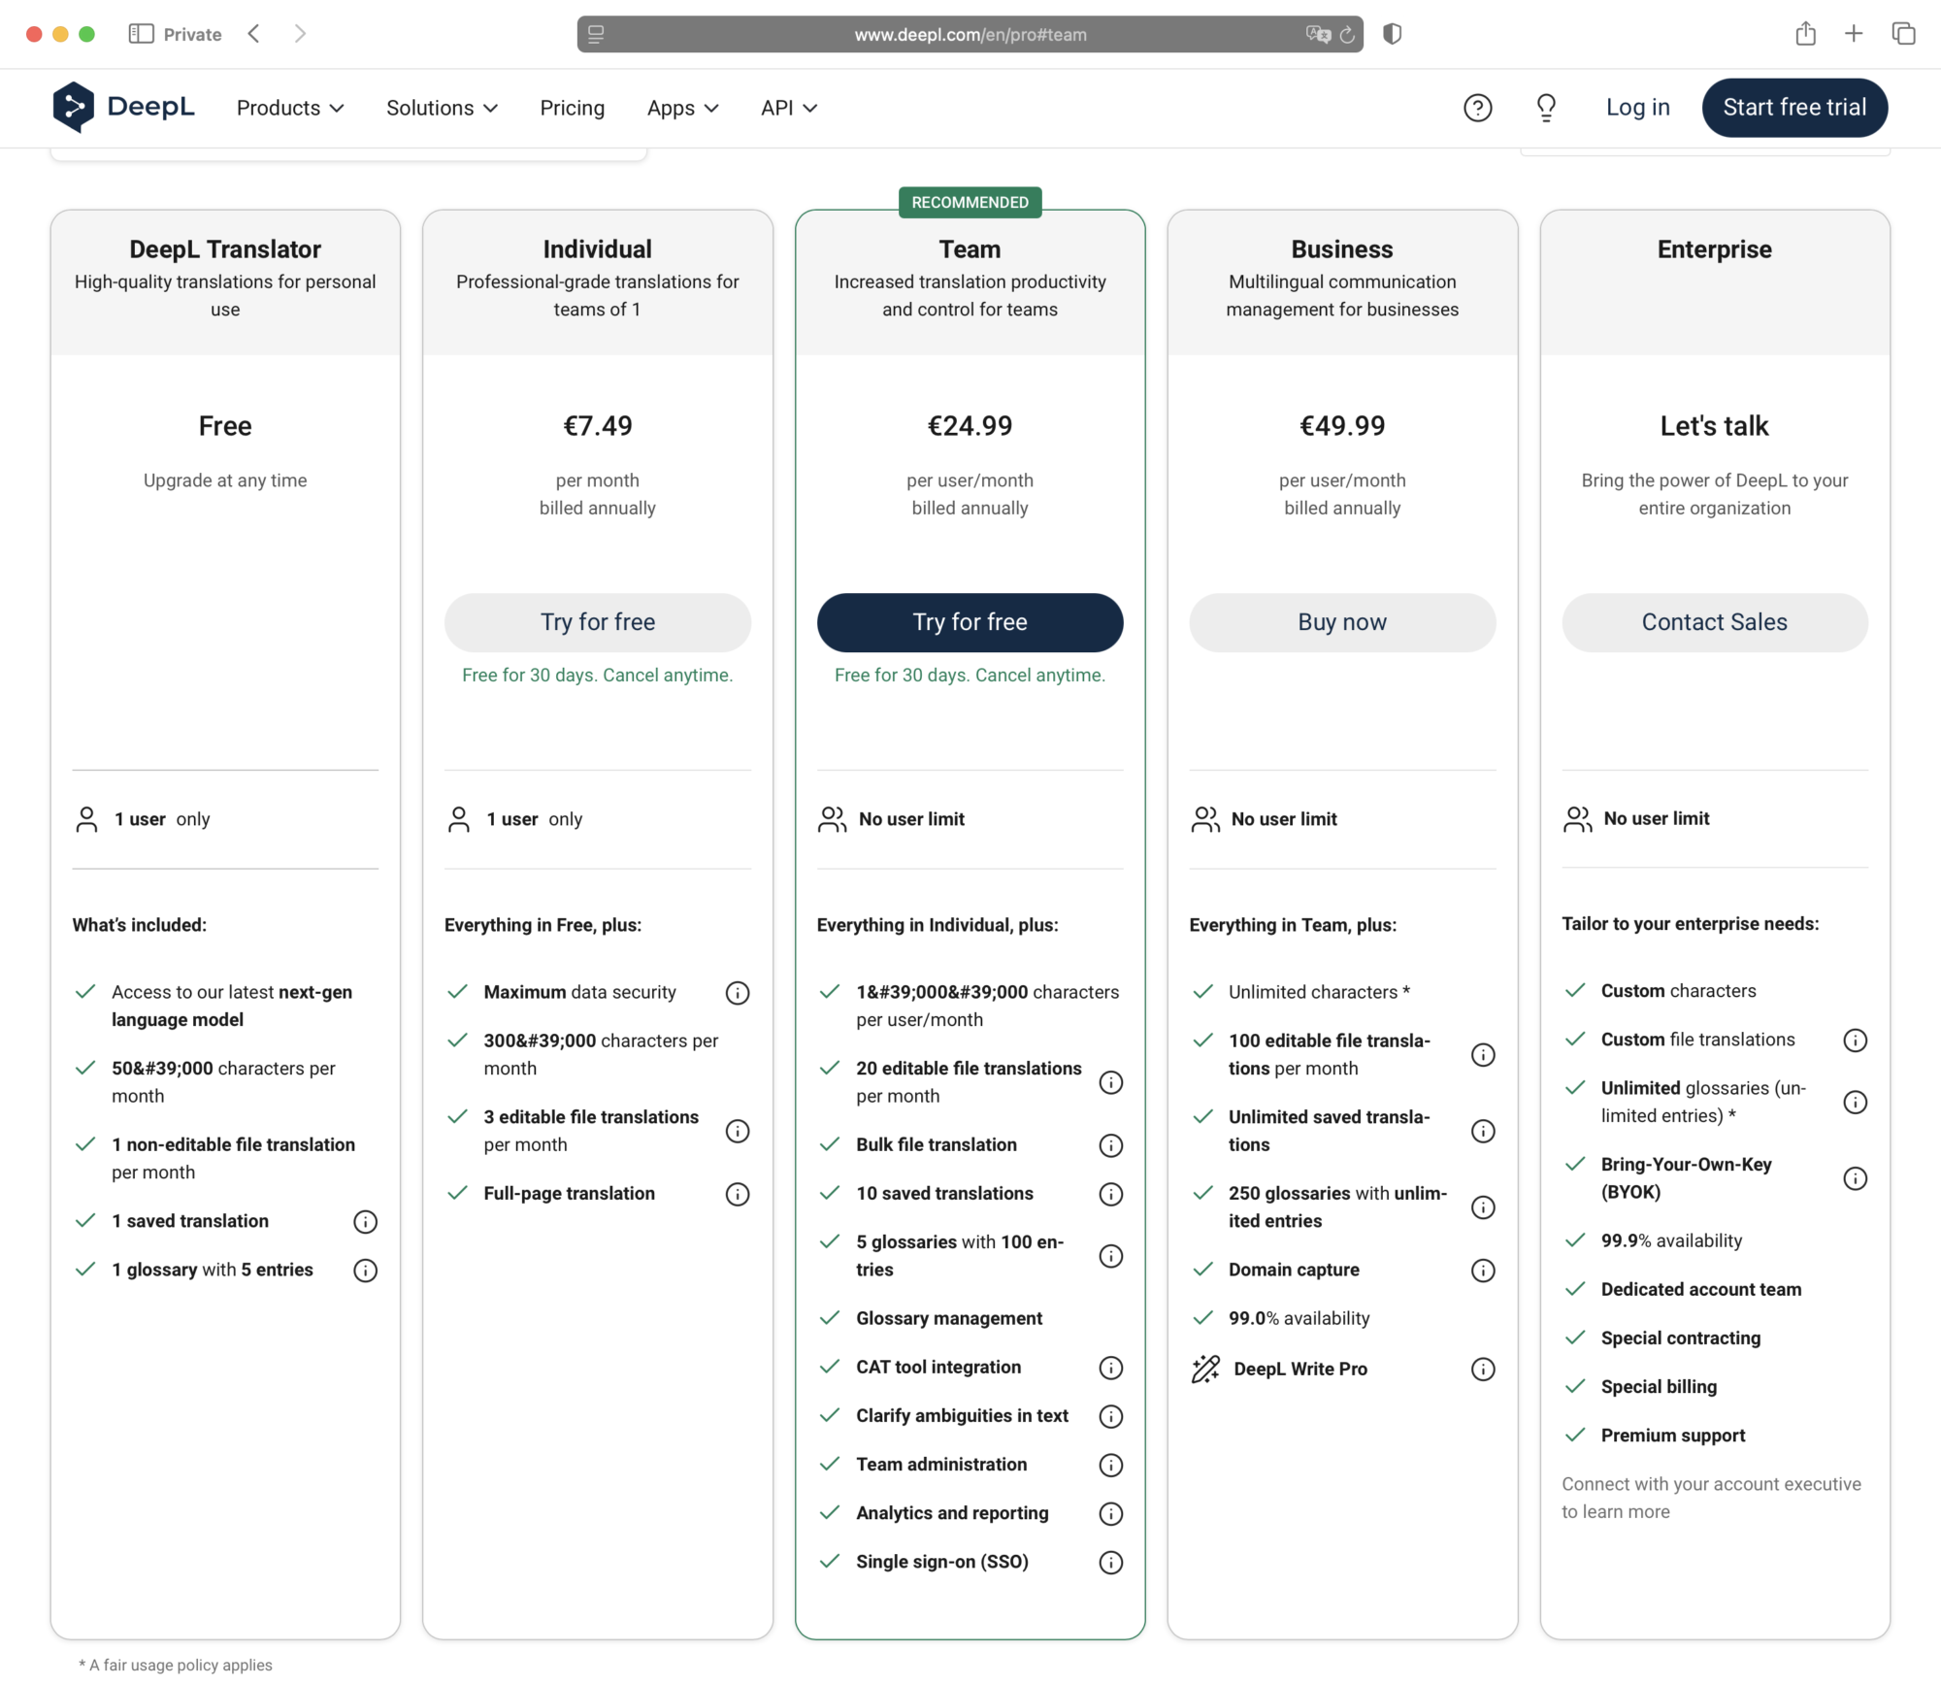Screen dimensions: 1941x1685
Task: Open the help question mark icon
Action: (1477, 107)
